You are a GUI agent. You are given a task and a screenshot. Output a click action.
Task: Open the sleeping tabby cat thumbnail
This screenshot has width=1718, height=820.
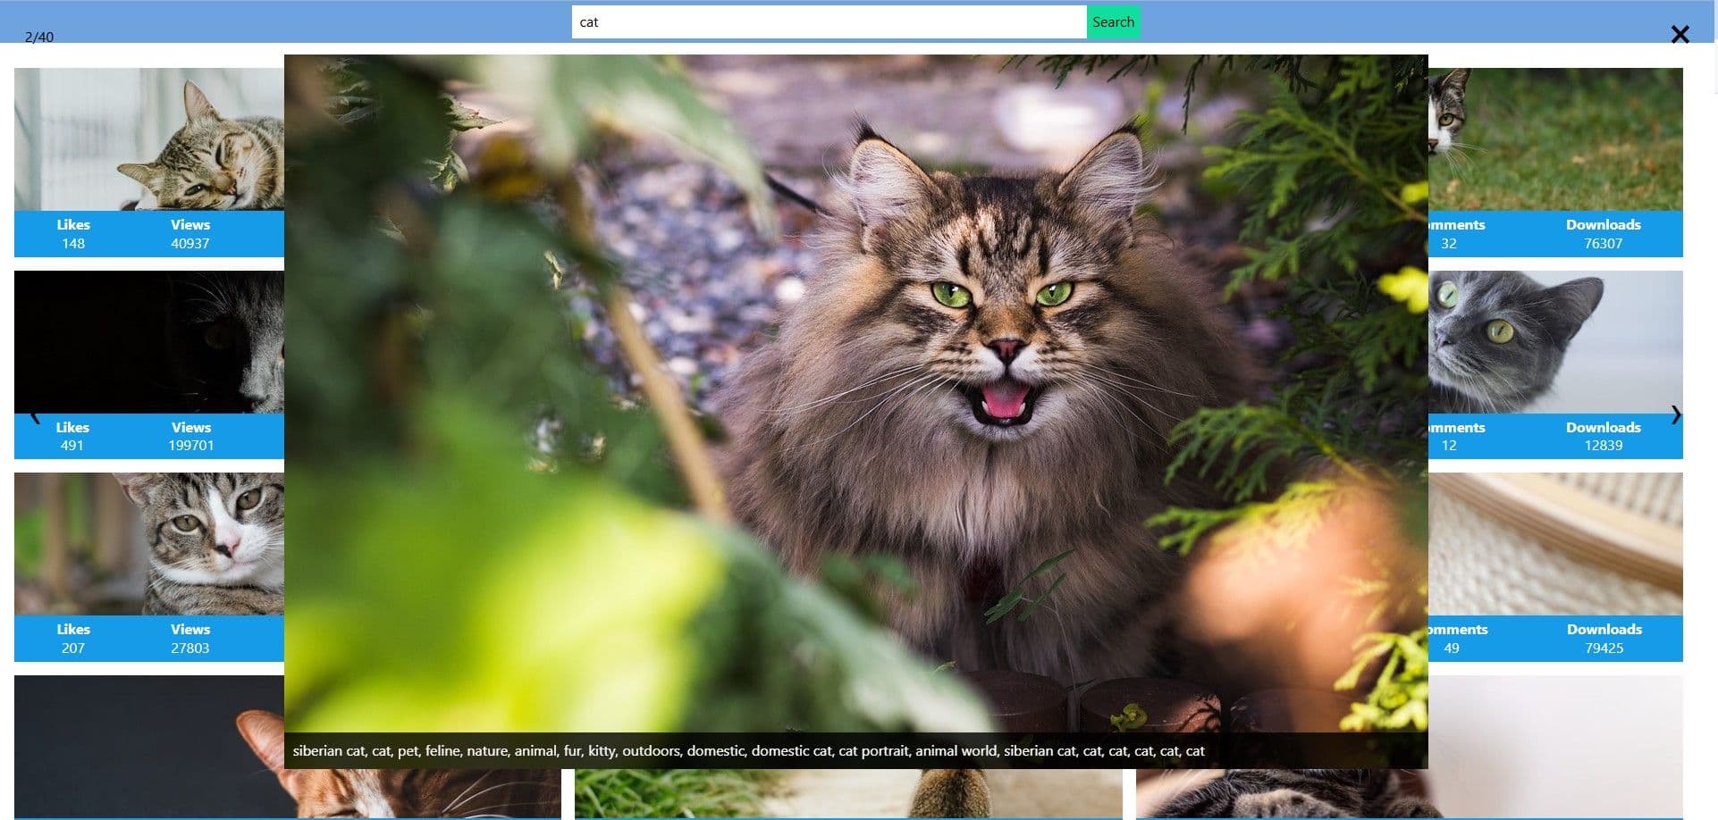point(149,139)
